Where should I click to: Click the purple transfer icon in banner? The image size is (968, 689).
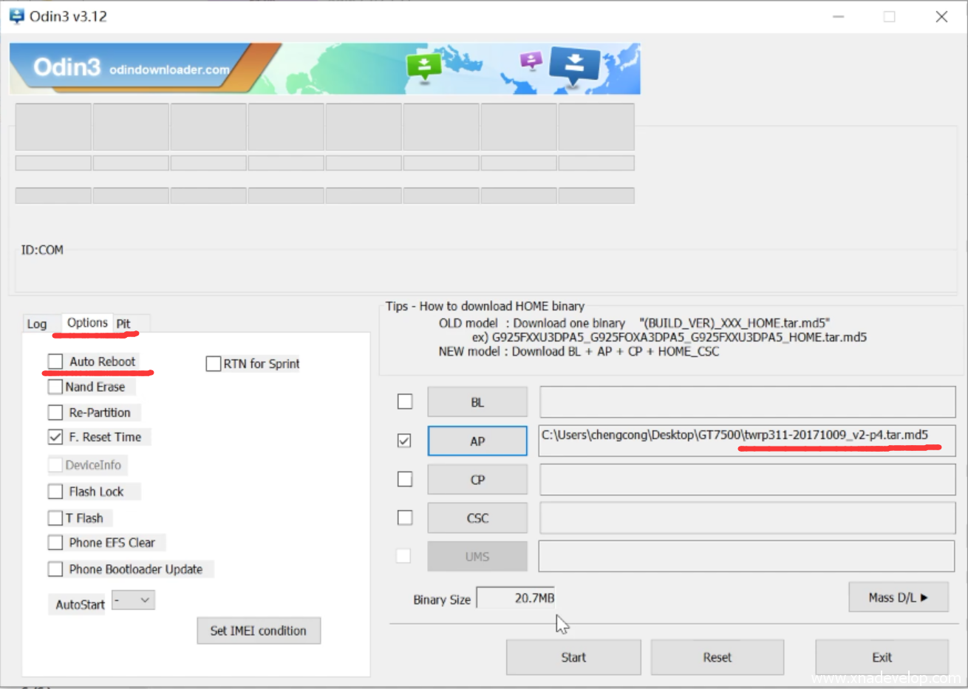(x=531, y=61)
